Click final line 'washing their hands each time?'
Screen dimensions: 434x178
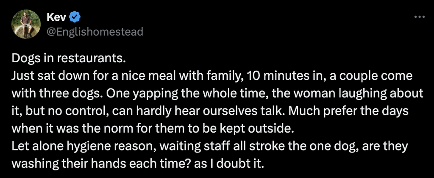138,164
